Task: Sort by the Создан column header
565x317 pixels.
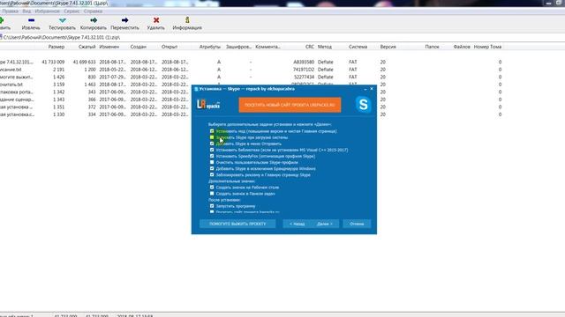Action: [x=139, y=47]
